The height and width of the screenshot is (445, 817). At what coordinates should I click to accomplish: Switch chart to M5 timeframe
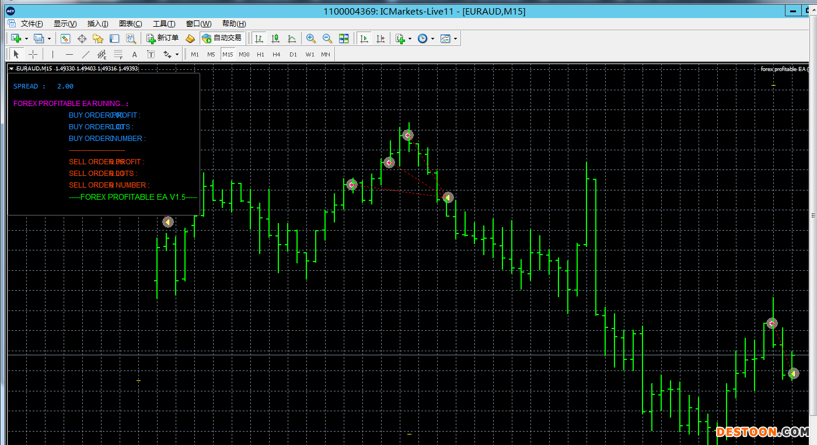coord(211,54)
